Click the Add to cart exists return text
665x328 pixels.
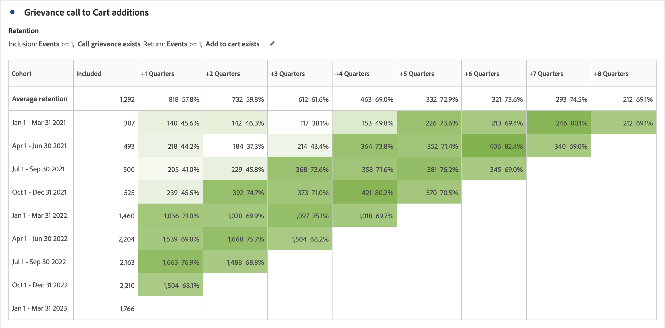click(x=232, y=44)
